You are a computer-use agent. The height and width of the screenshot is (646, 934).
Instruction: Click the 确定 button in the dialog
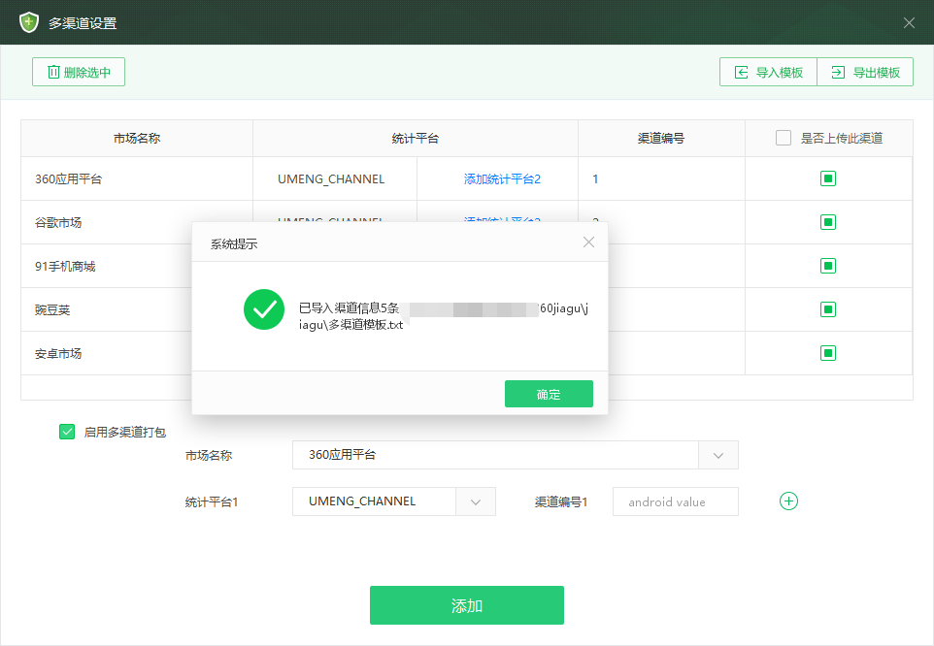point(549,394)
